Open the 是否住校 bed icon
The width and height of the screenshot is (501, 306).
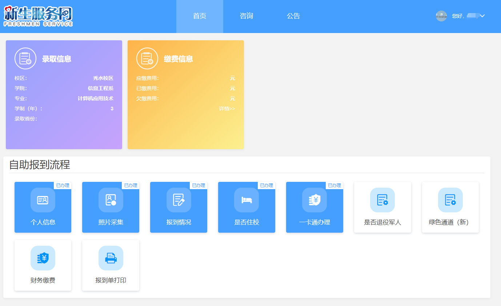pos(247,200)
